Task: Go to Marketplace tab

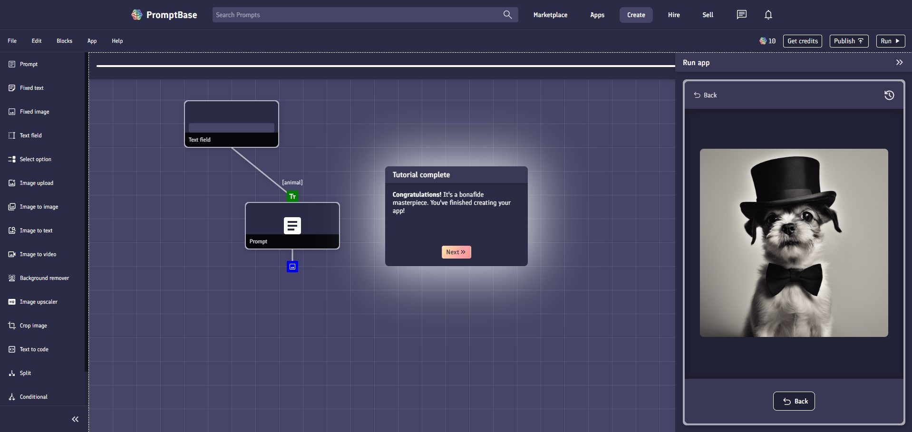Action: (x=550, y=15)
